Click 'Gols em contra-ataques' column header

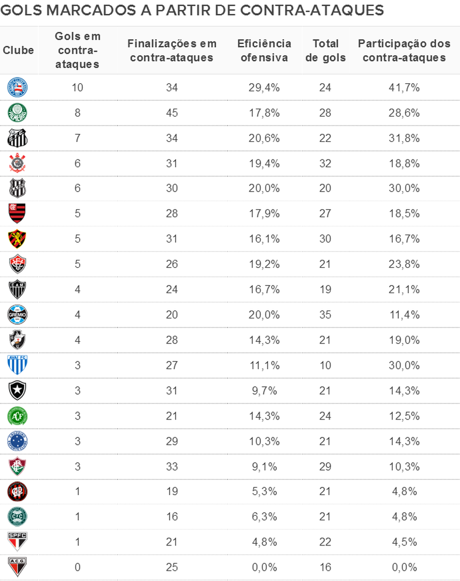(77, 50)
